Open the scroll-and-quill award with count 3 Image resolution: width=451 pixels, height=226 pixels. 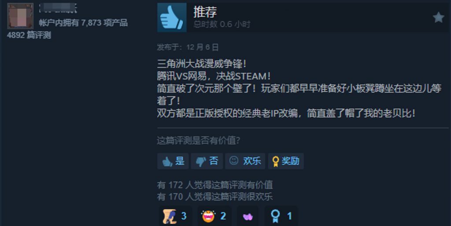click(x=175, y=216)
